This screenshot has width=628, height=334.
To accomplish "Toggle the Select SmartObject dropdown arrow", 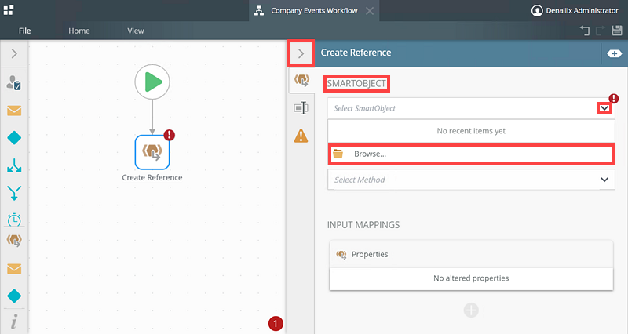I will [x=604, y=108].
